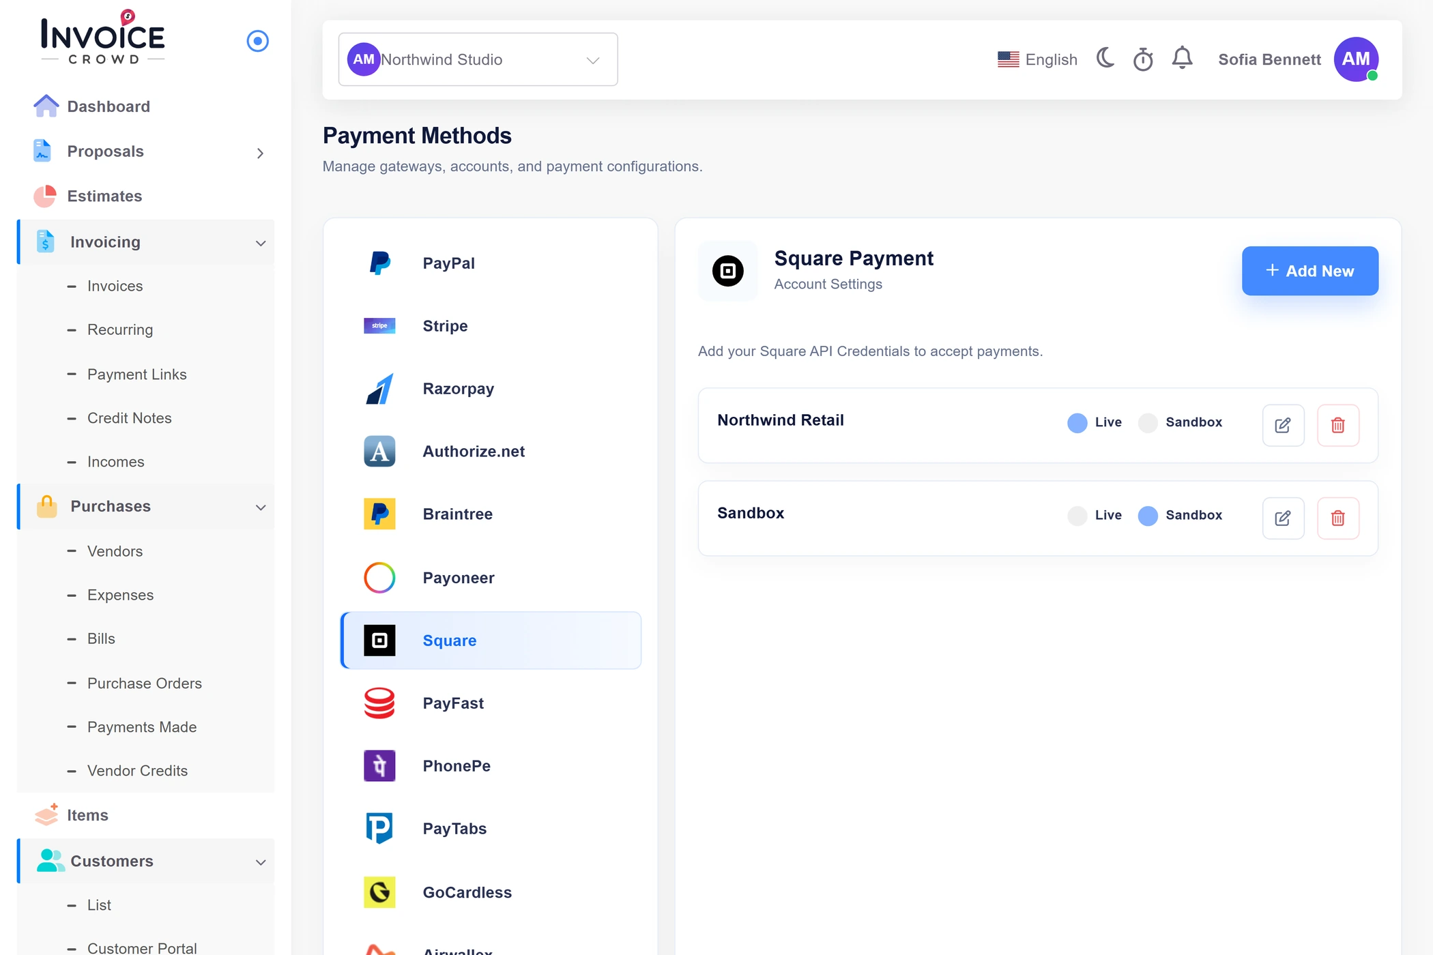
Task: Click the PayTabs logo icon
Action: tap(379, 828)
